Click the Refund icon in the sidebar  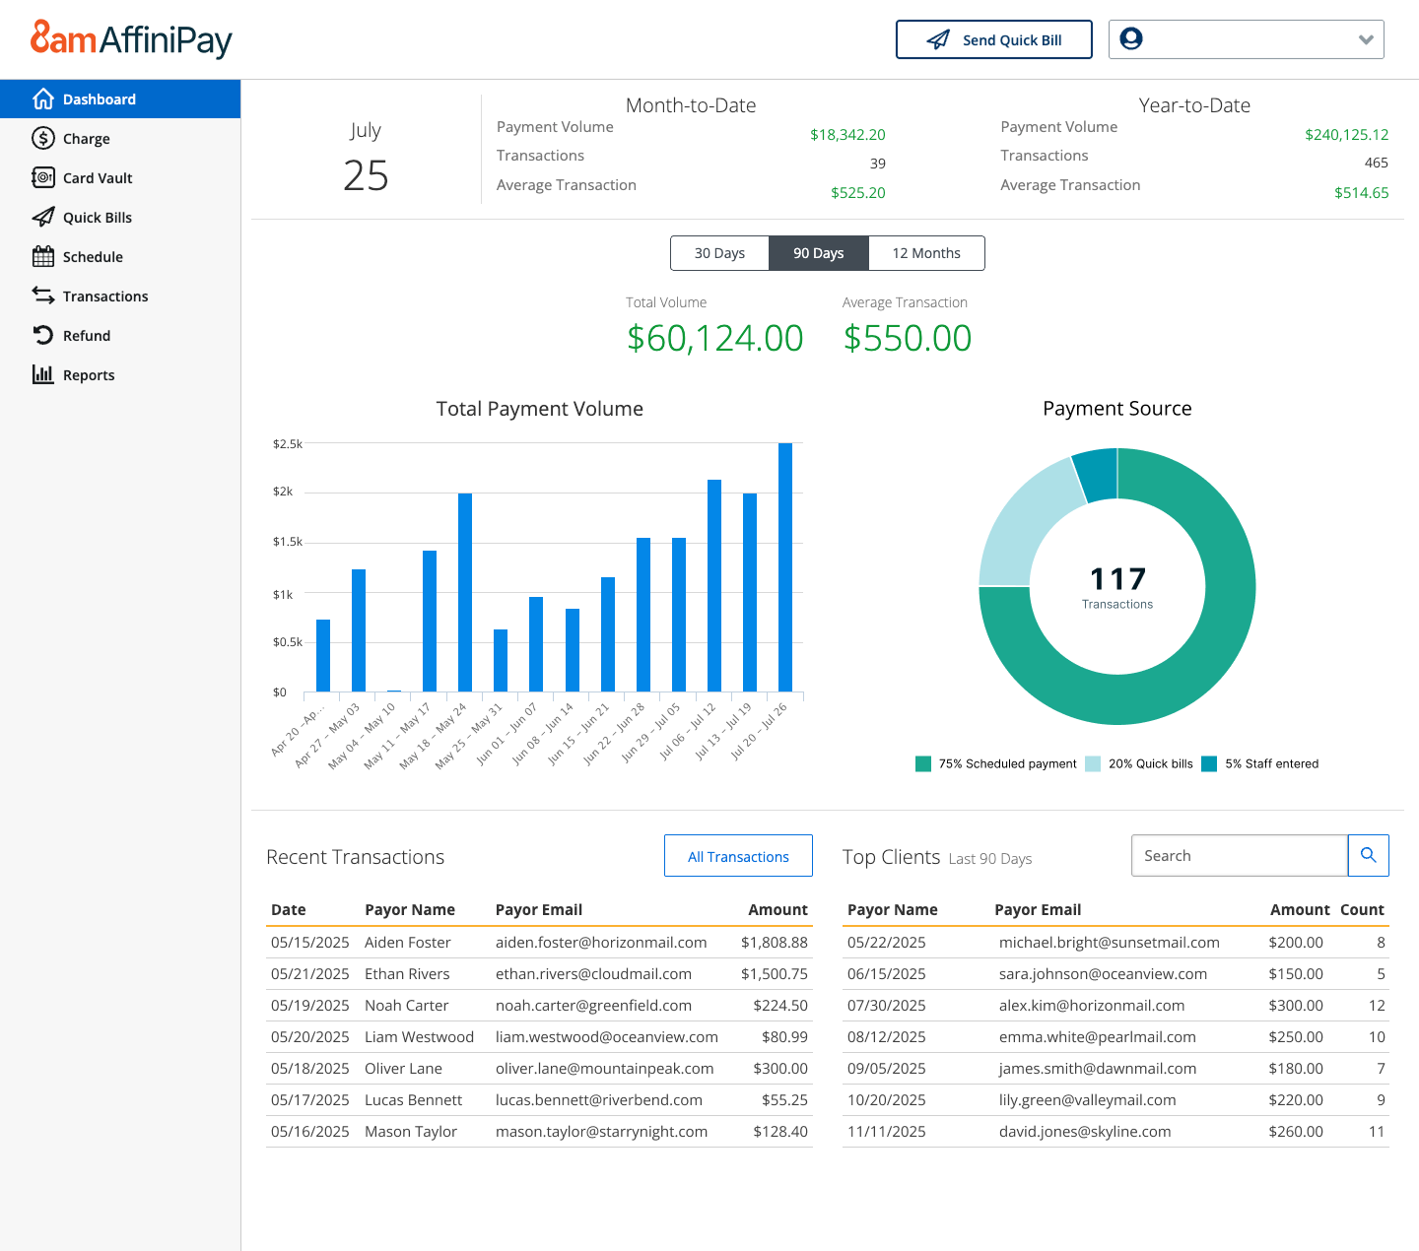[x=44, y=335]
